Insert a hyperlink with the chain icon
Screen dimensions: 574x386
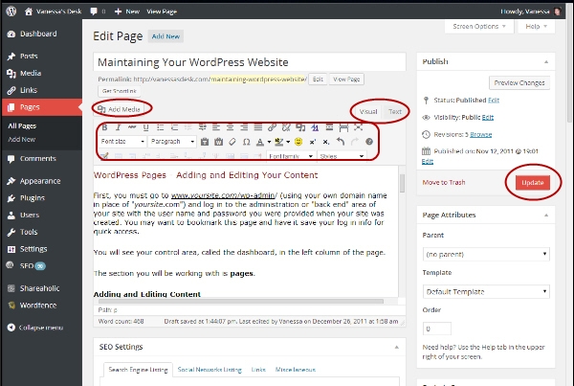(x=272, y=127)
